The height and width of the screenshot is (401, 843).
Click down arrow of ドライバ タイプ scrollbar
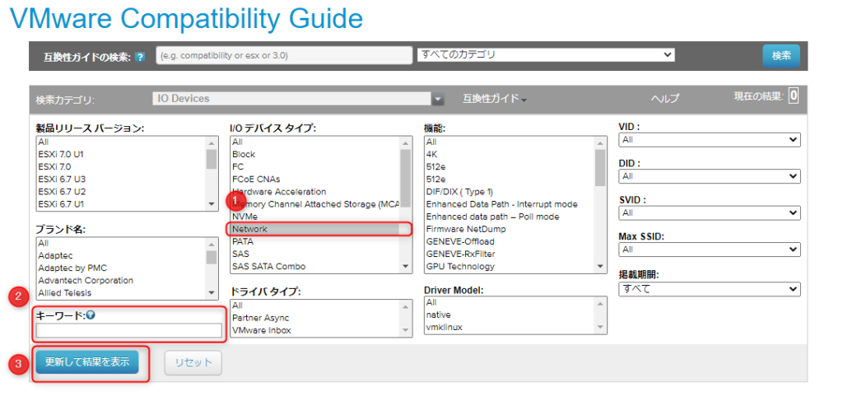[x=406, y=330]
